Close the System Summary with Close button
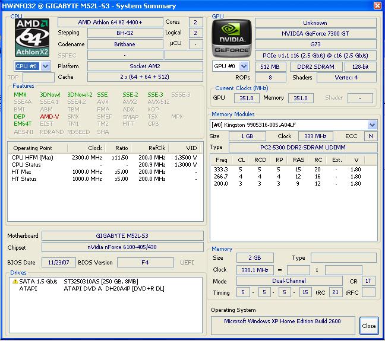Screen dimensions: 385x341 (369, 326)
